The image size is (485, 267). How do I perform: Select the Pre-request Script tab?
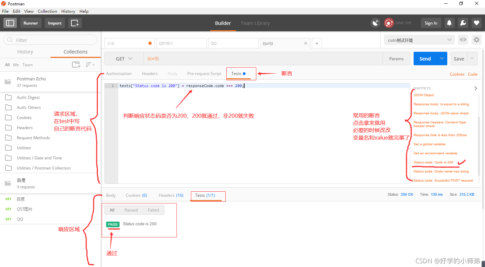(204, 73)
